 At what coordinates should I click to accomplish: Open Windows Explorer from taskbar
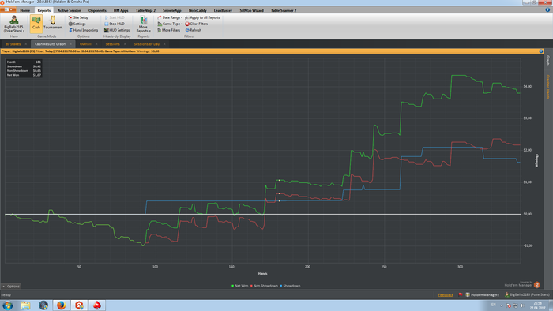(25, 305)
